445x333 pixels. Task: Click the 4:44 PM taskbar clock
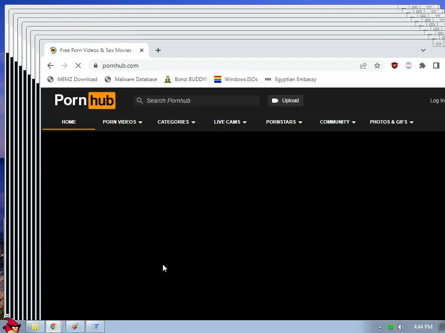[423, 327]
